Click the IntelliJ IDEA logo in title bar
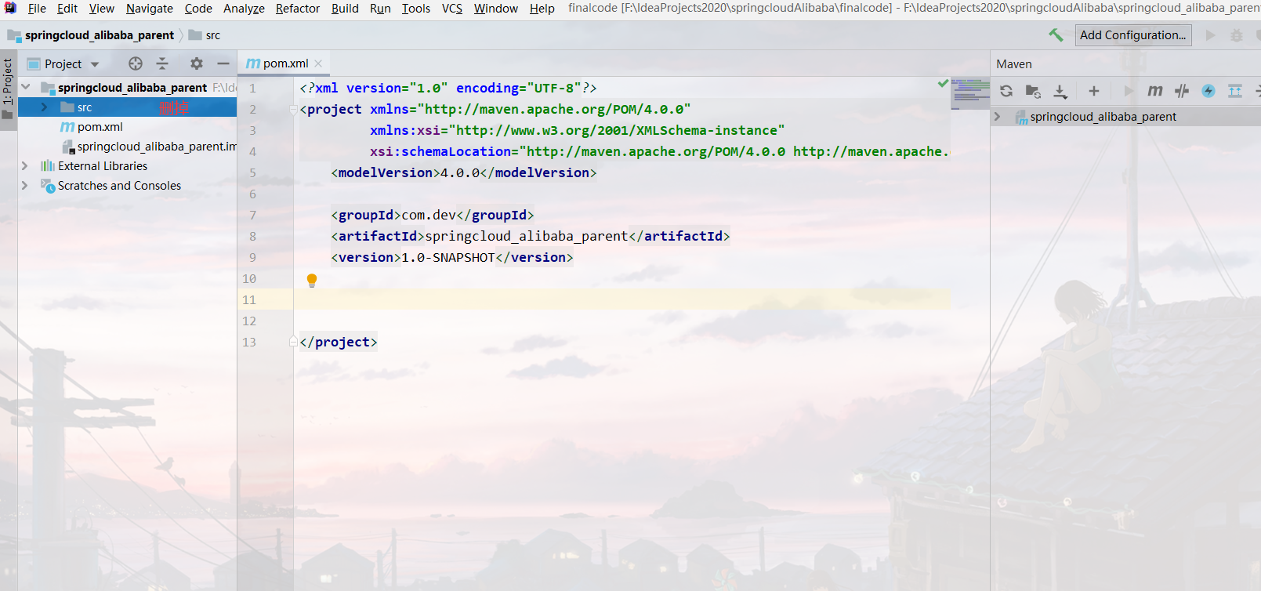This screenshot has width=1261, height=591. 10,8
